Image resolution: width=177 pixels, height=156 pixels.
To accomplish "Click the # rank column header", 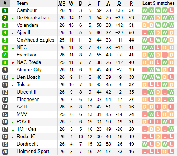I will [5, 3].
